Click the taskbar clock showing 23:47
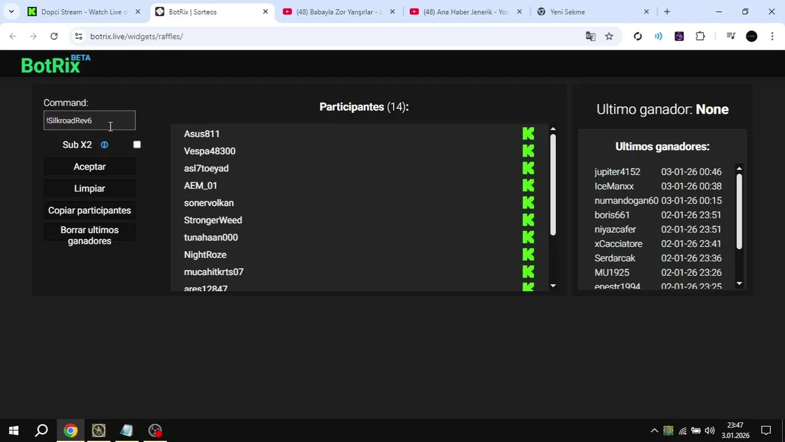Screen dimensions: 785x442 (x=735, y=430)
